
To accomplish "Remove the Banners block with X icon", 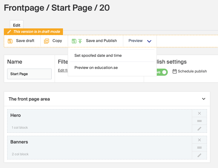I will (199, 140).
